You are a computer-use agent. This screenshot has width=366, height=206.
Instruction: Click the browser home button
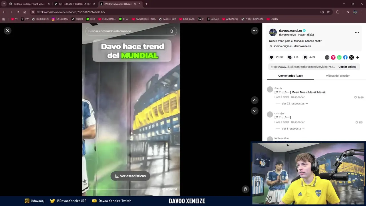(x=25, y=12)
